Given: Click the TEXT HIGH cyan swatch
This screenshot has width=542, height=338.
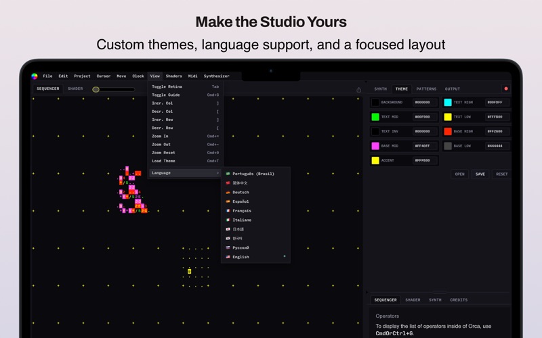Looking at the screenshot, I should (x=448, y=103).
